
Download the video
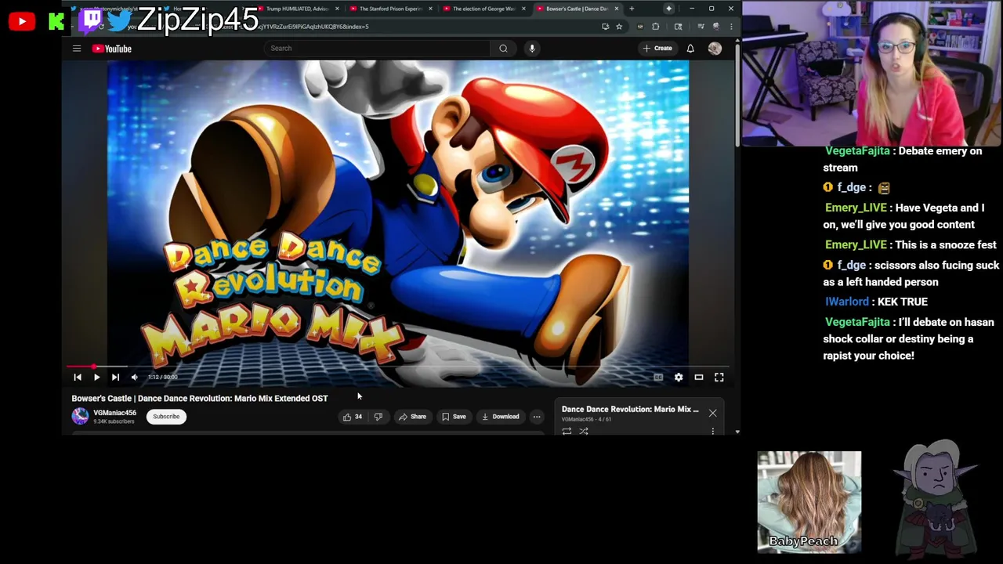[x=500, y=417]
